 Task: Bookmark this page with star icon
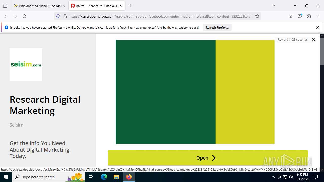coord(257,16)
